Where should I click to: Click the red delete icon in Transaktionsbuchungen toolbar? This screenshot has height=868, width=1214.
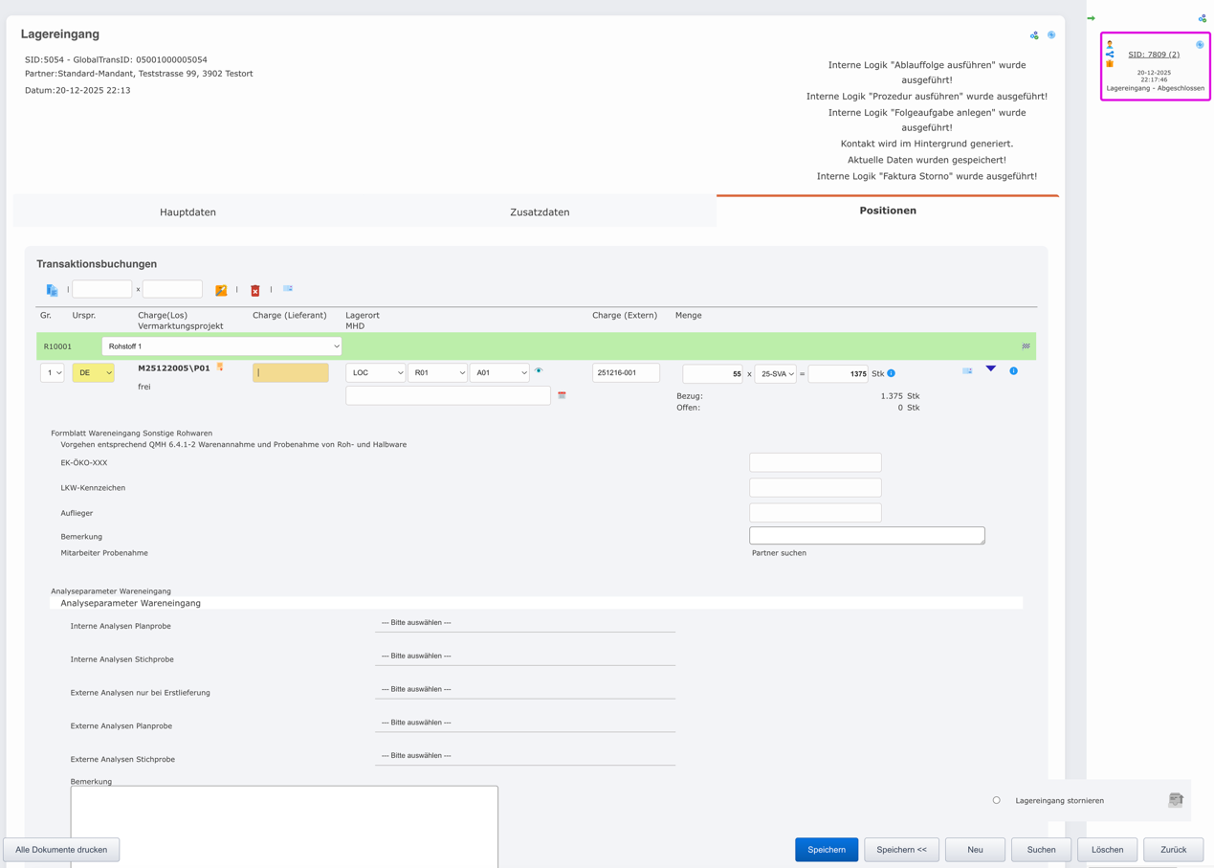tap(254, 290)
